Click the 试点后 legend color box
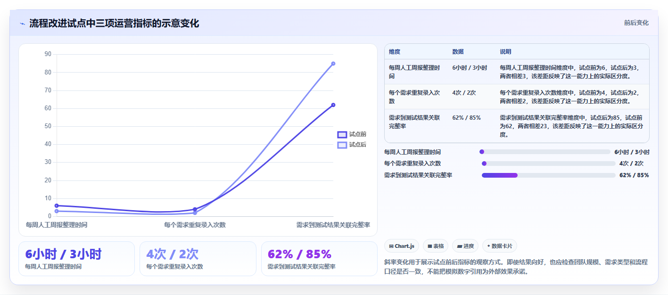This screenshot has height=295, width=668. click(342, 145)
